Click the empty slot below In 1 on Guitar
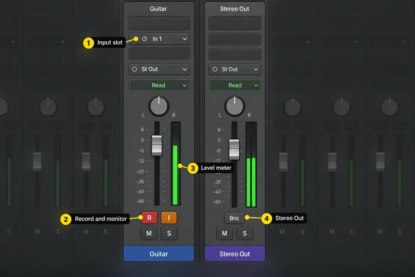Viewport: 415px width, 277px height. (159, 54)
